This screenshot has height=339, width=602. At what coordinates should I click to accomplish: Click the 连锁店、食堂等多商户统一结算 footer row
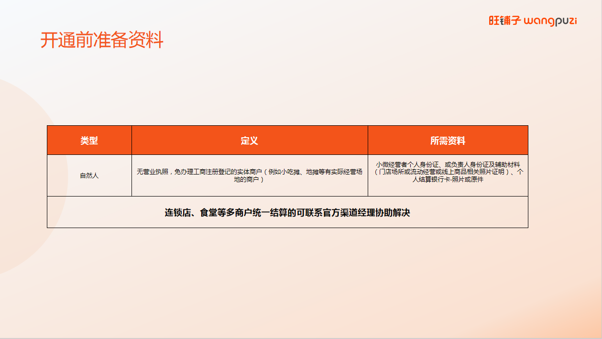click(x=287, y=212)
